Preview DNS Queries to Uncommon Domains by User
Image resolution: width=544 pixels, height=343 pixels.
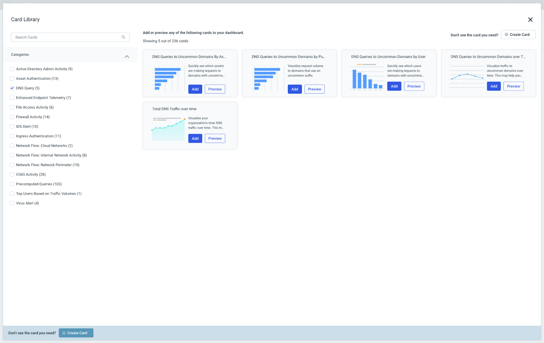414,86
